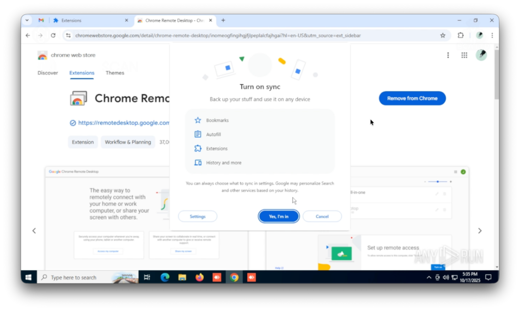520x311 pixels.
Task: Open sync Settings from the dialog
Action: 198,216
